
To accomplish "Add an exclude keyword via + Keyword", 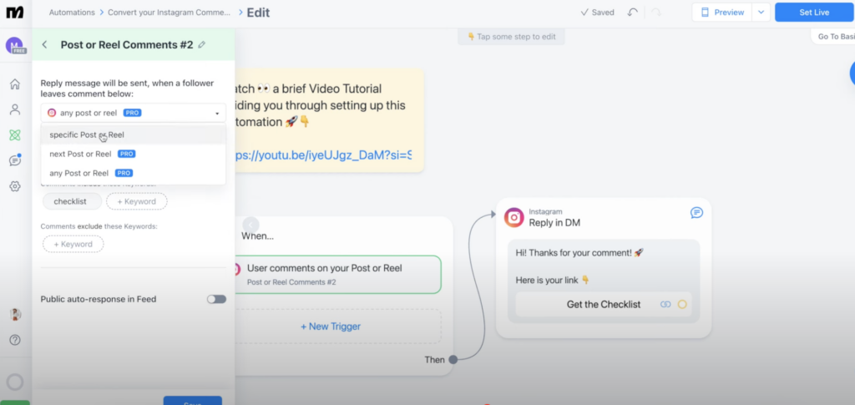I will pos(73,244).
